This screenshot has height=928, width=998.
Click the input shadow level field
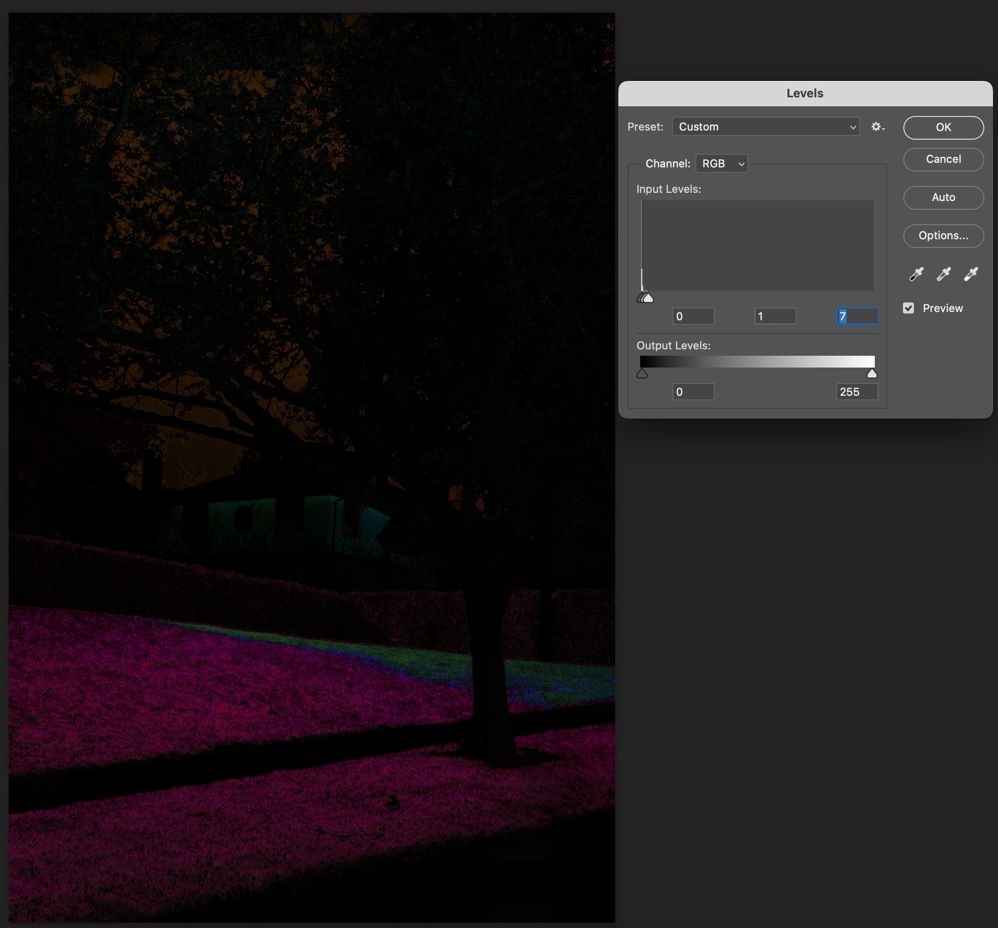693,316
